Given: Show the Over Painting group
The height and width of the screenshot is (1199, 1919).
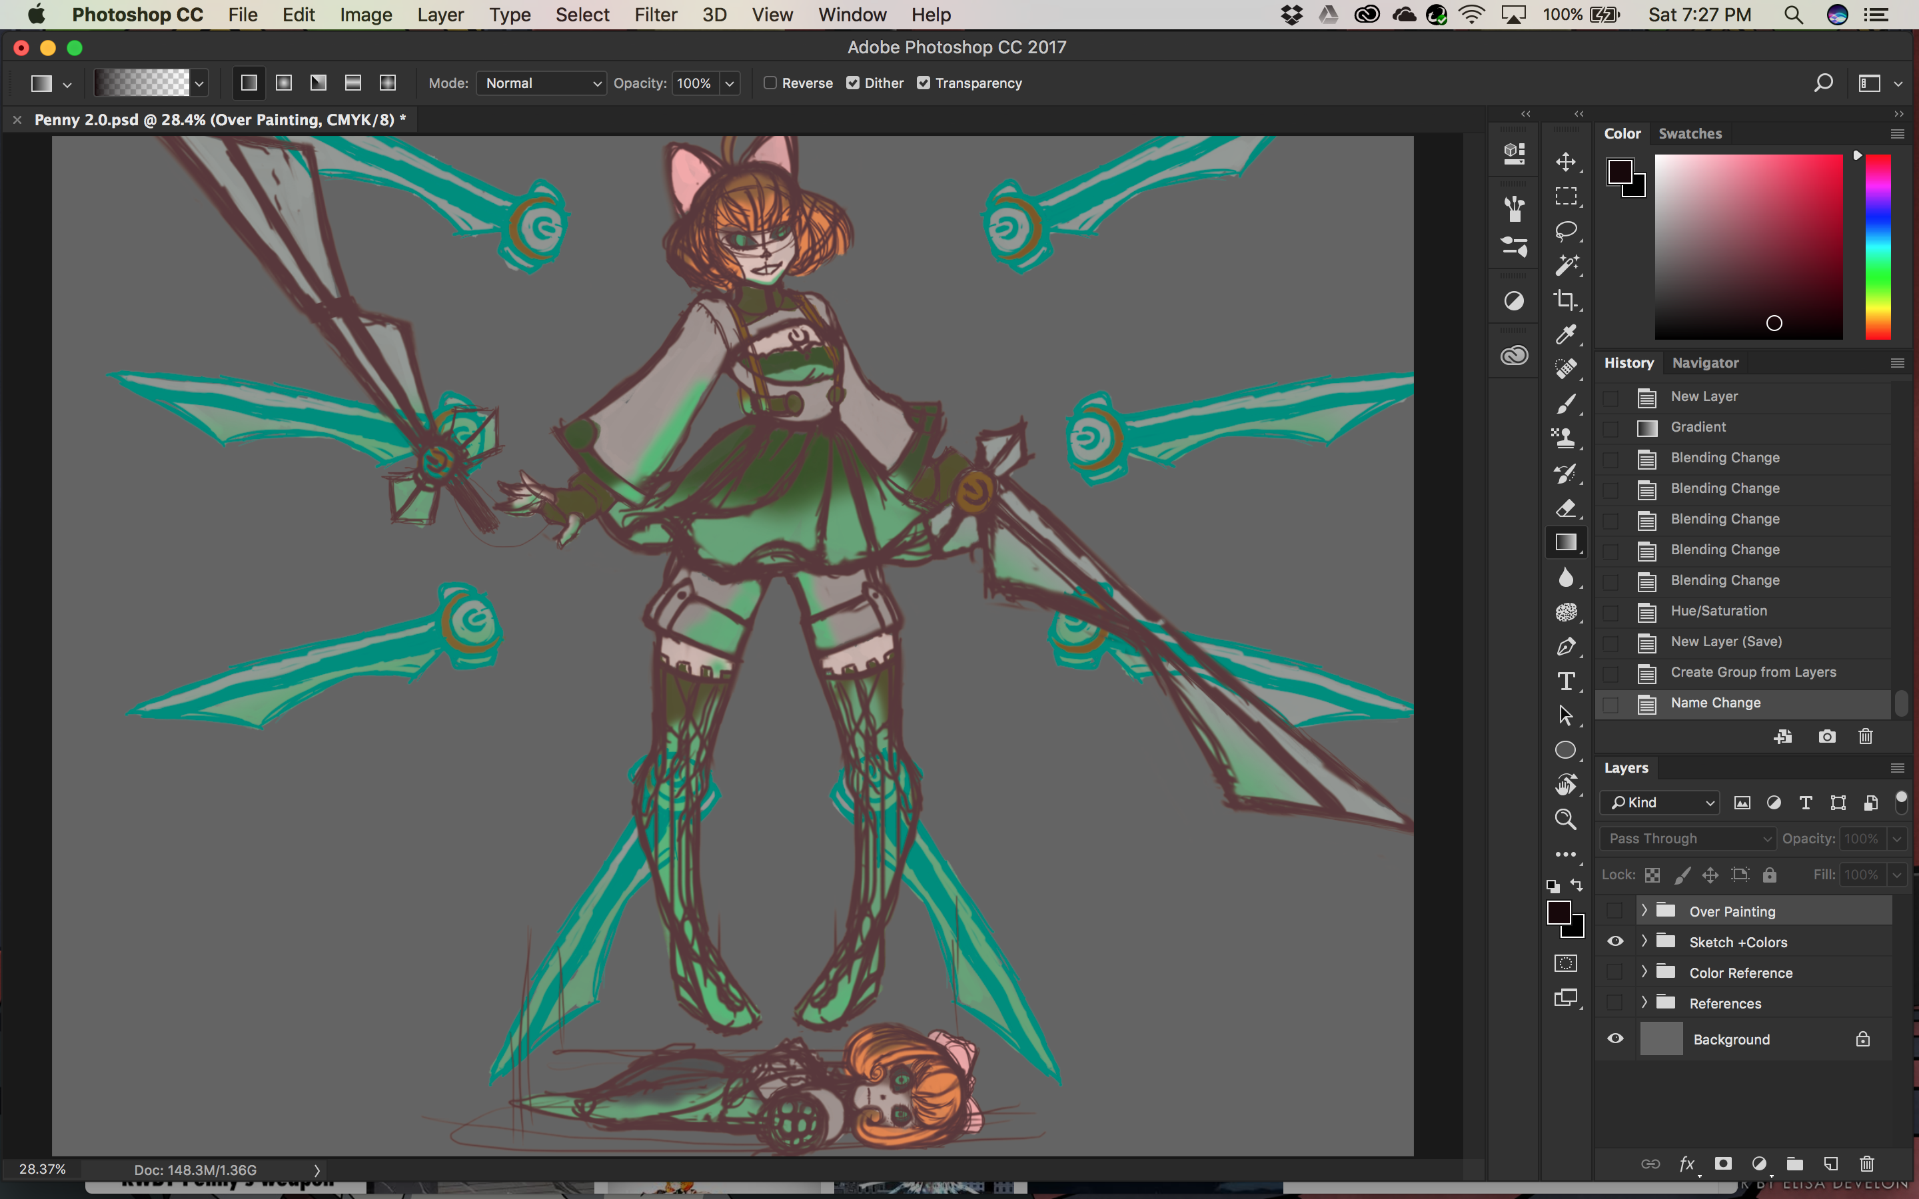Looking at the screenshot, I should [1614, 911].
